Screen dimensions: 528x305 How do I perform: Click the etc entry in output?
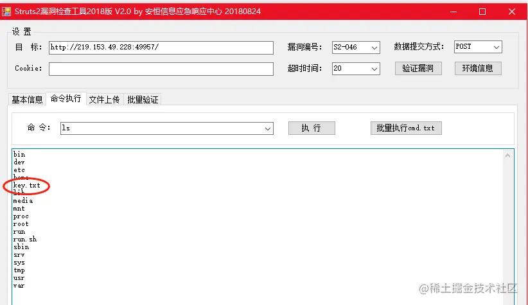pos(19,170)
